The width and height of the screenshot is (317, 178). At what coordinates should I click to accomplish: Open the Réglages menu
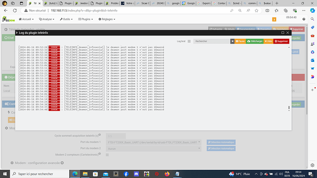(x=107, y=19)
